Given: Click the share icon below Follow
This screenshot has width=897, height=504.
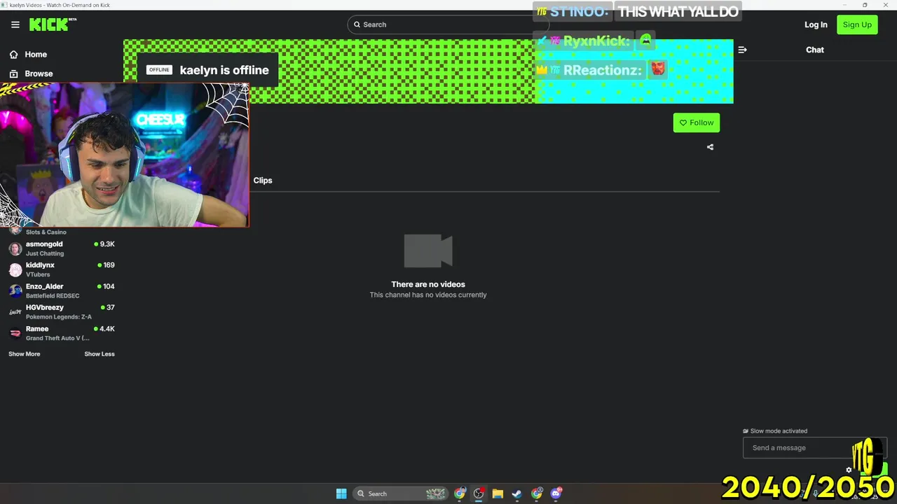Looking at the screenshot, I should 710,147.
